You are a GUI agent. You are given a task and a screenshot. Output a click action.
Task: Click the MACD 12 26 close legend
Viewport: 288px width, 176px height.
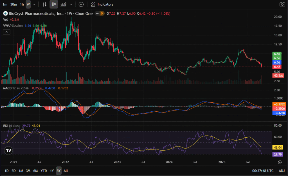[x=15, y=88]
